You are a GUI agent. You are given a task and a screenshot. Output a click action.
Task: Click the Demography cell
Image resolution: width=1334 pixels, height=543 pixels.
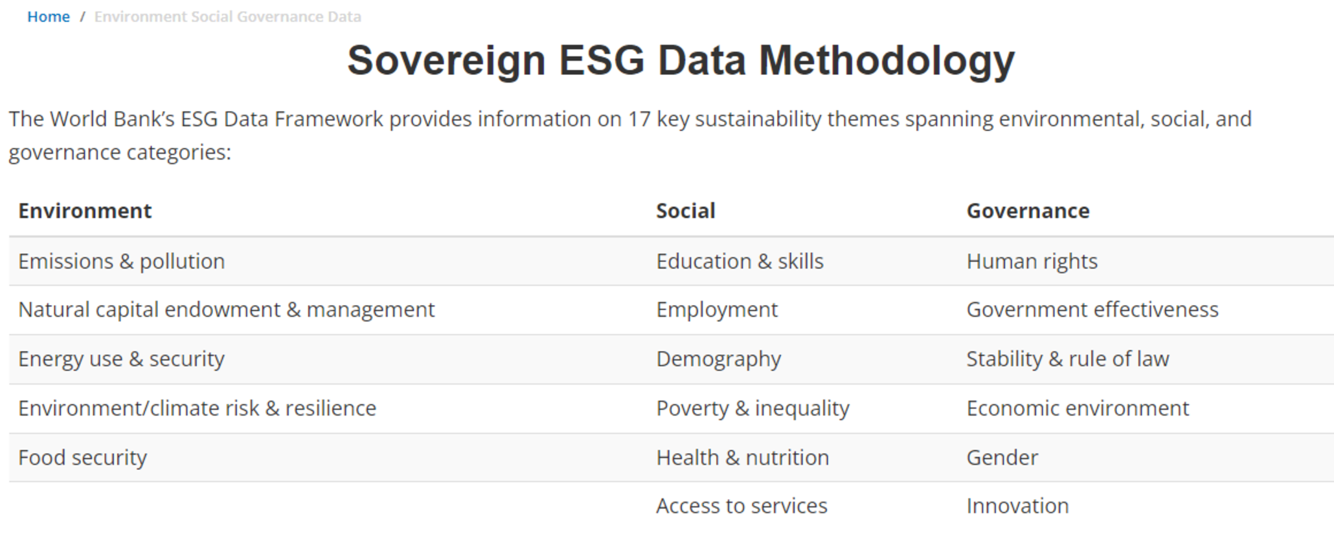pos(719,359)
